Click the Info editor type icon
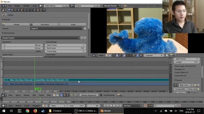 (x=4, y=6)
